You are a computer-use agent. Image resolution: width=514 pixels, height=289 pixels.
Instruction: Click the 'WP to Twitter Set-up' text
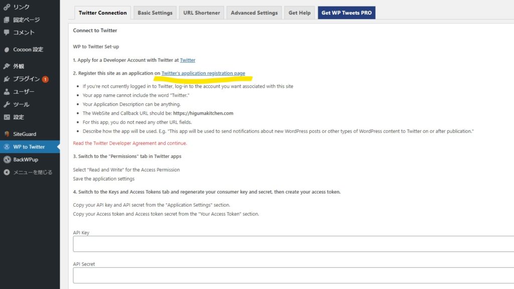[96, 47]
